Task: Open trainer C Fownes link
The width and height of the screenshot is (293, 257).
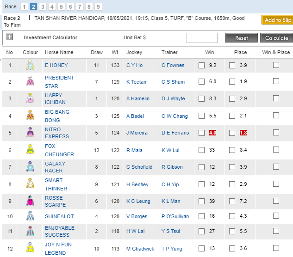Action: [173, 66]
